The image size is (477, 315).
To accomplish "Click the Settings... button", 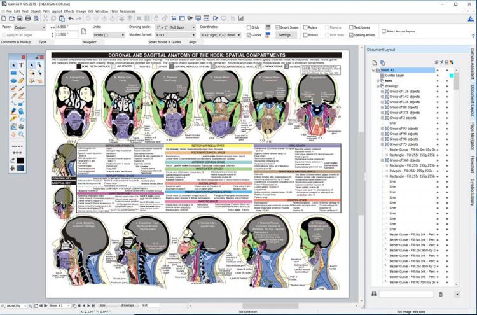I will pos(286,35).
